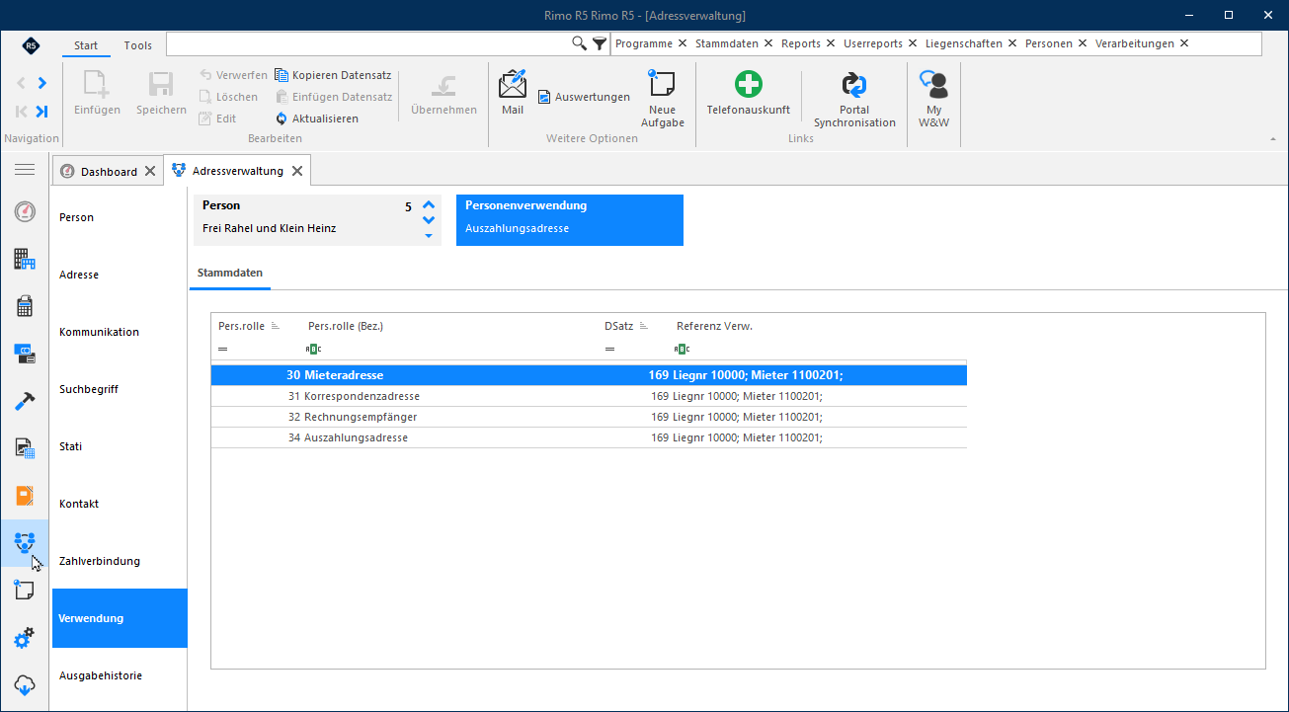Close the Adressverwaltung tab
The height and width of the screenshot is (712, 1289).
(x=296, y=171)
